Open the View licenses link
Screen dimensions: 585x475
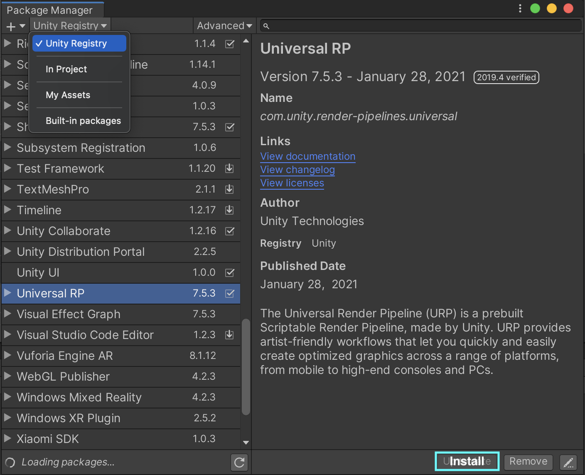click(x=292, y=183)
